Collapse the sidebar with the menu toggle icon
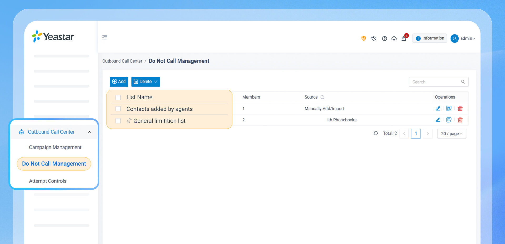The height and width of the screenshot is (244, 505). (x=105, y=37)
